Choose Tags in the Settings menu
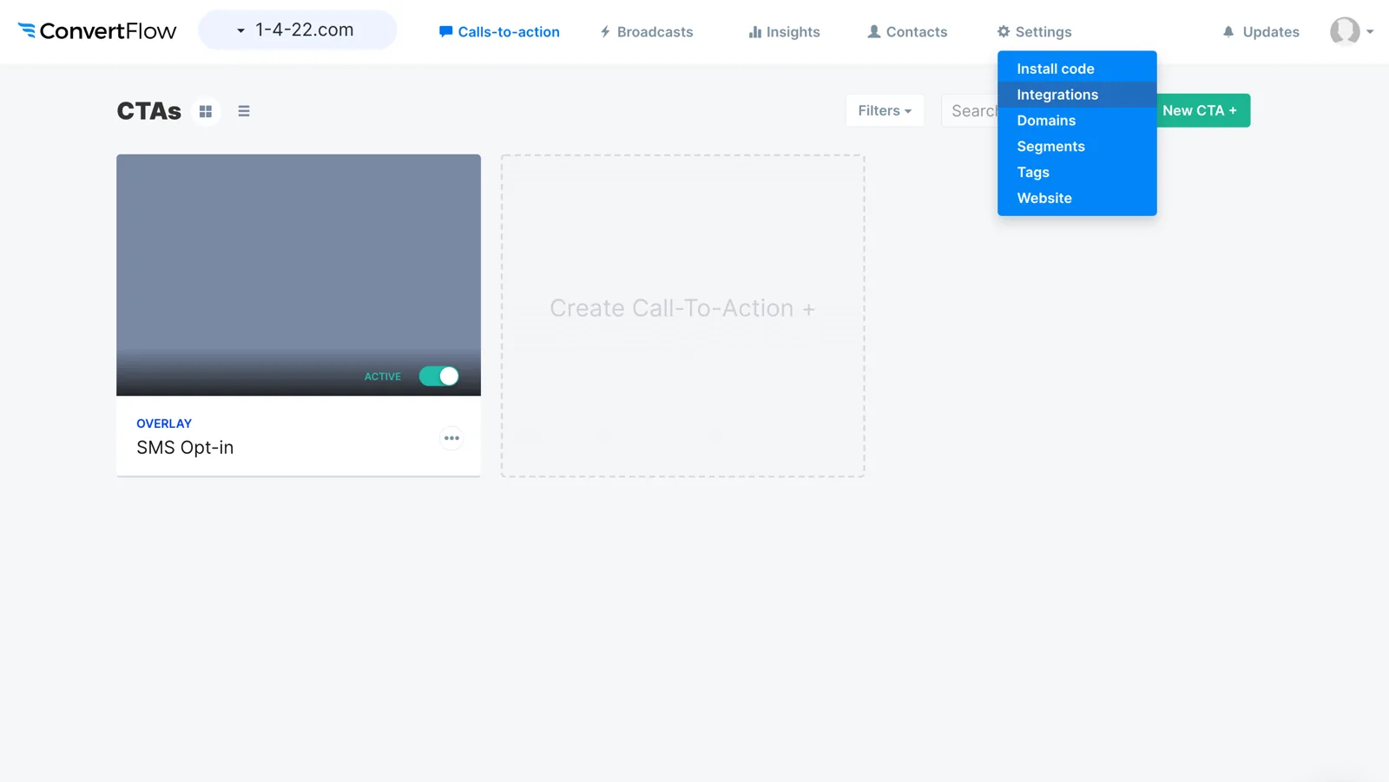 1076,172
